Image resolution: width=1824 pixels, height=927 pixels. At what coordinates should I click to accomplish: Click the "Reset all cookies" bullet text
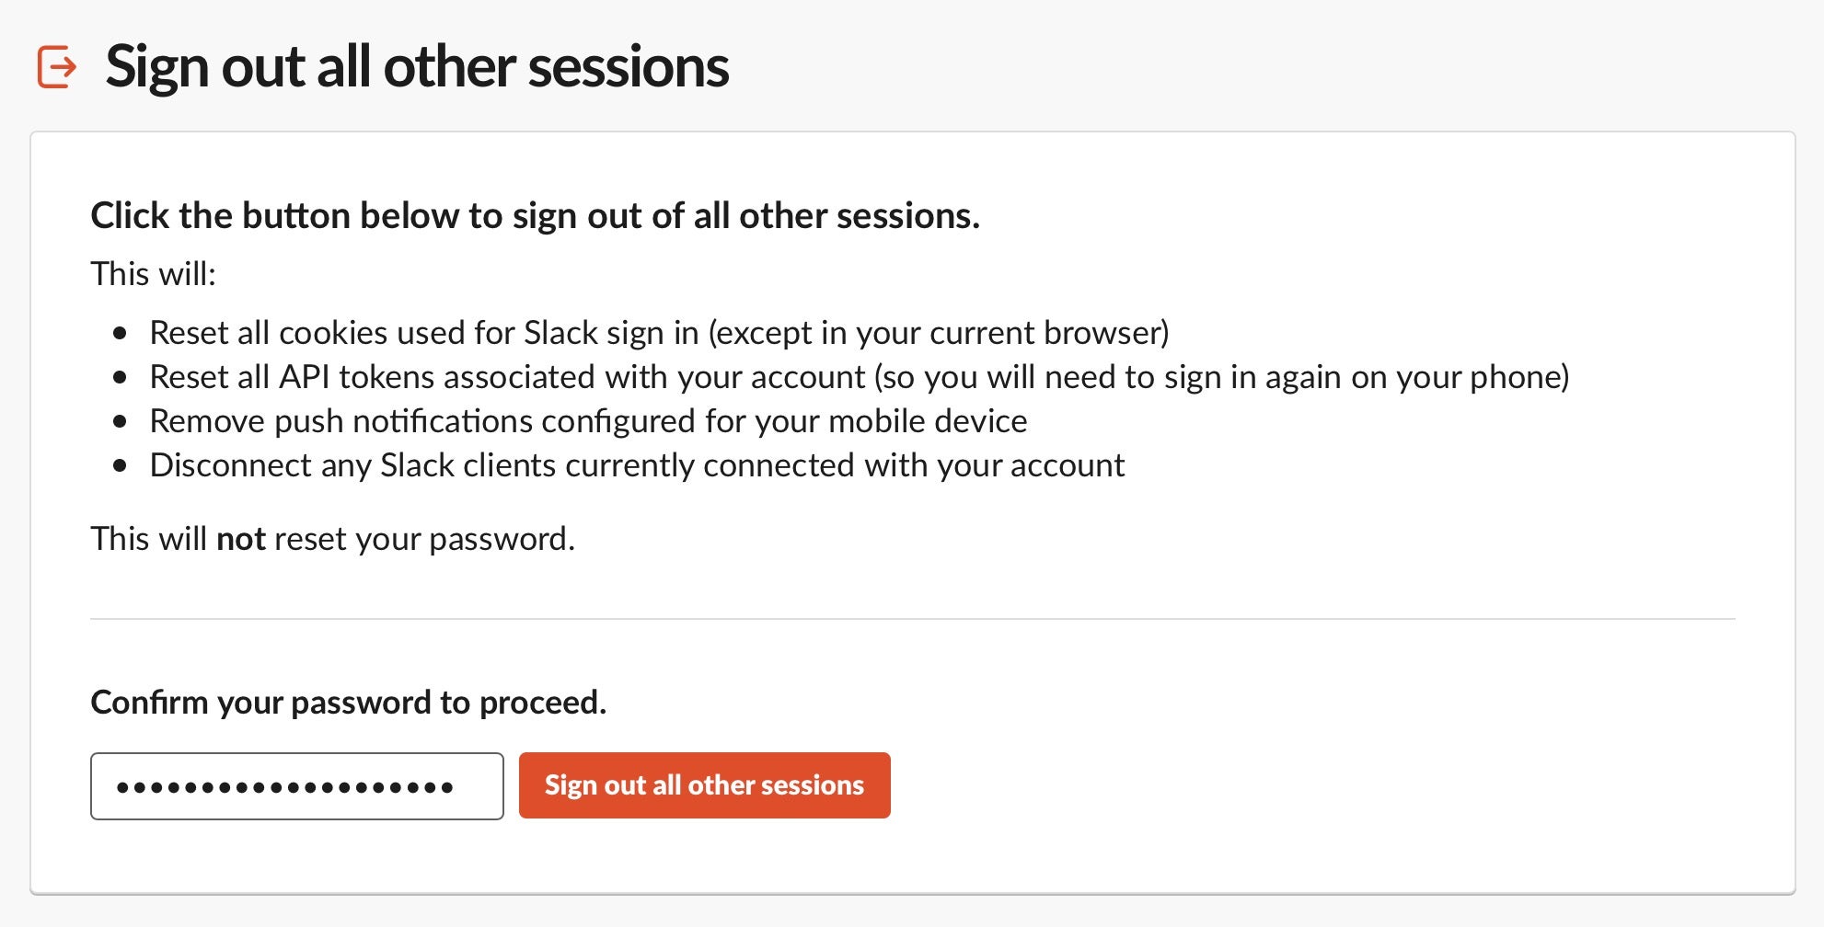tap(659, 333)
